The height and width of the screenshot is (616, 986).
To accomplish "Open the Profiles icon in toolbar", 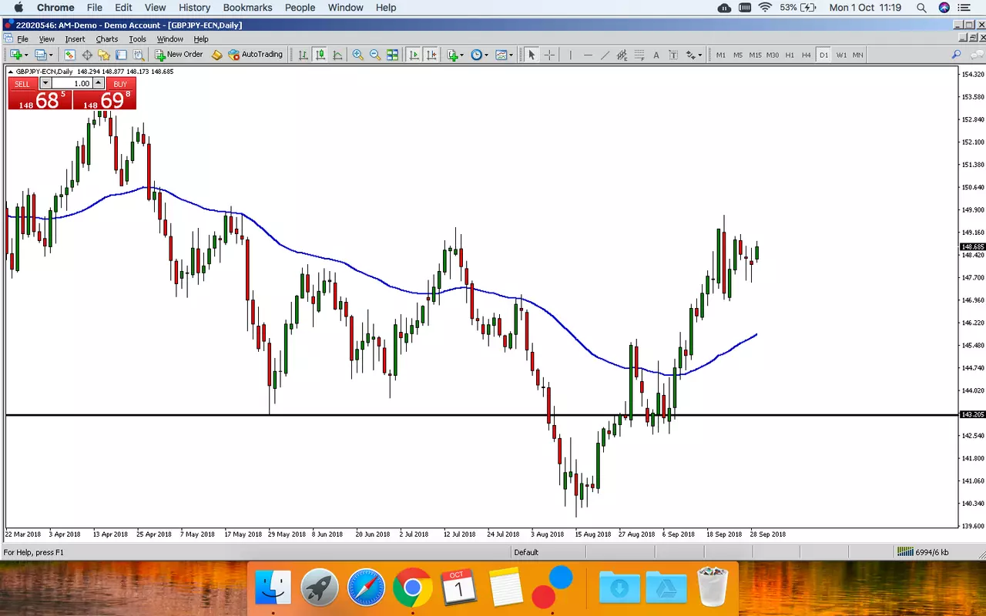I will pyautogui.click(x=41, y=55).
